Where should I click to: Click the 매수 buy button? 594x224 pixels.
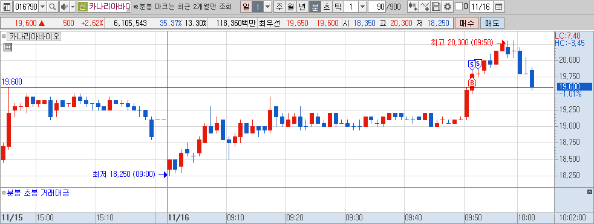pos(467,23)
